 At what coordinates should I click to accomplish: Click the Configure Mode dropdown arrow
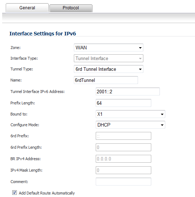tap(162, 125)
